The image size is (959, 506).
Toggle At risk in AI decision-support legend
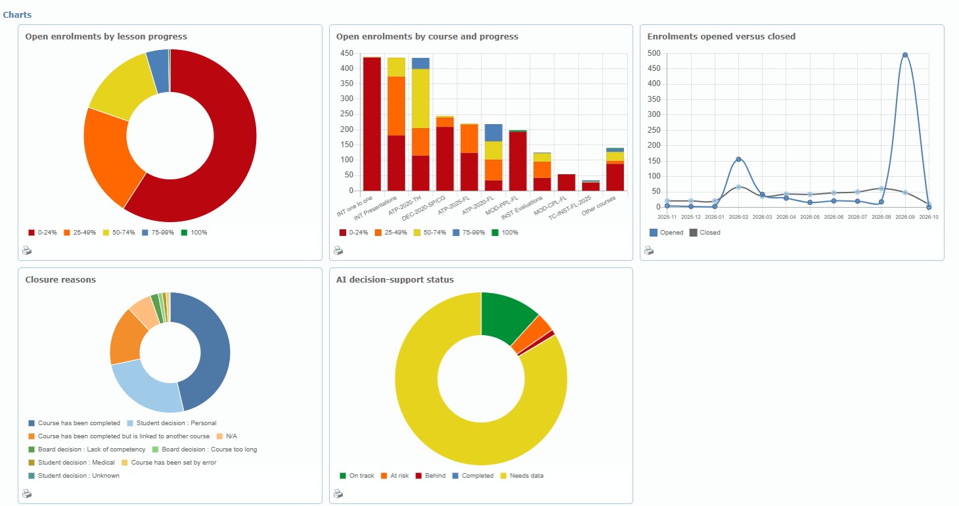coord(395,476)
